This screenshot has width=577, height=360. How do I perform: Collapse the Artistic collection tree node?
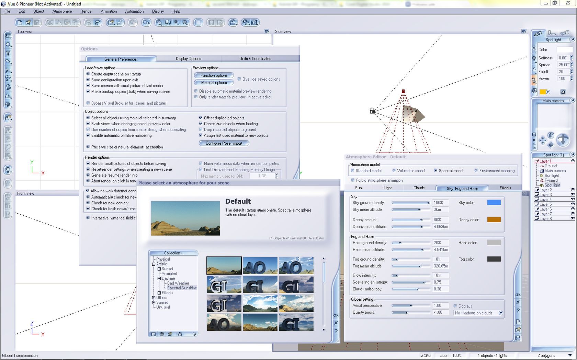point(154,264)
